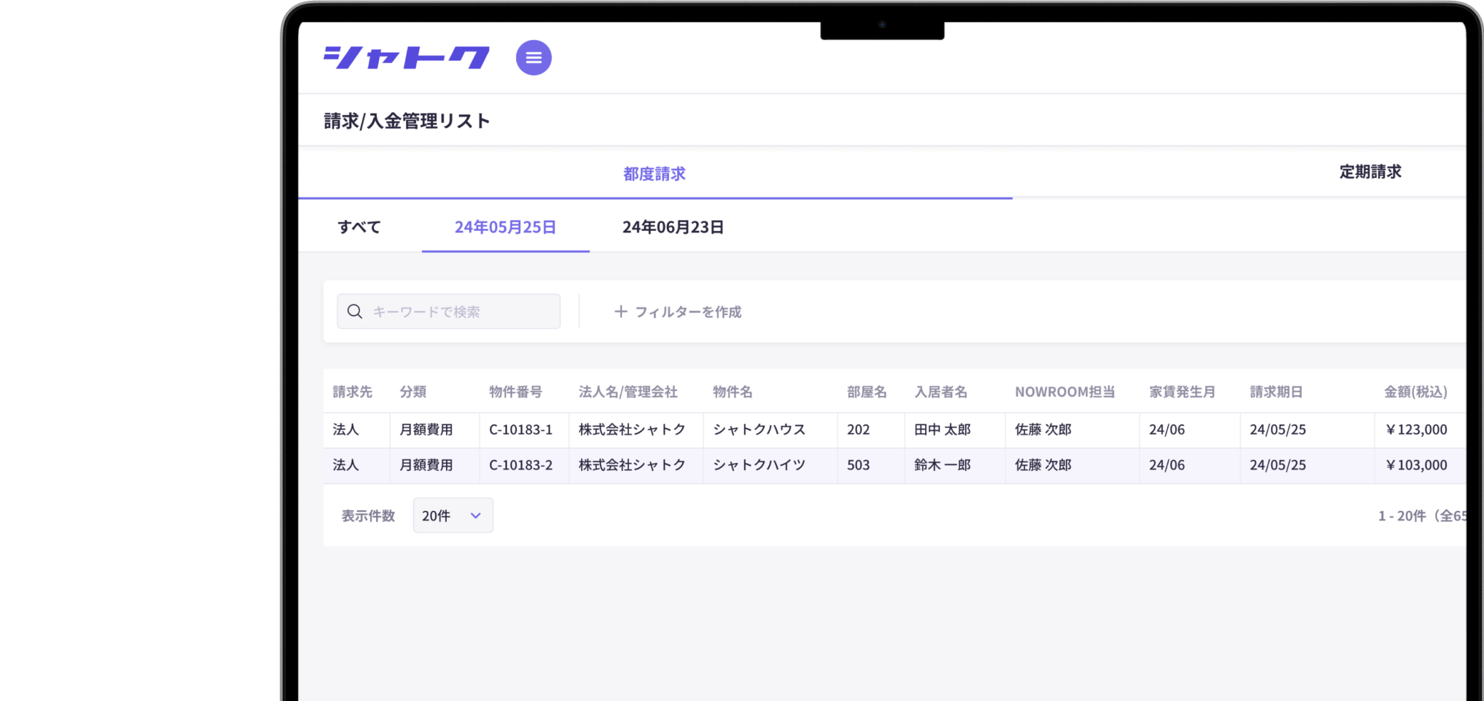Click フィルターを作成 button
1484x701 pixels.
(678, 312)
